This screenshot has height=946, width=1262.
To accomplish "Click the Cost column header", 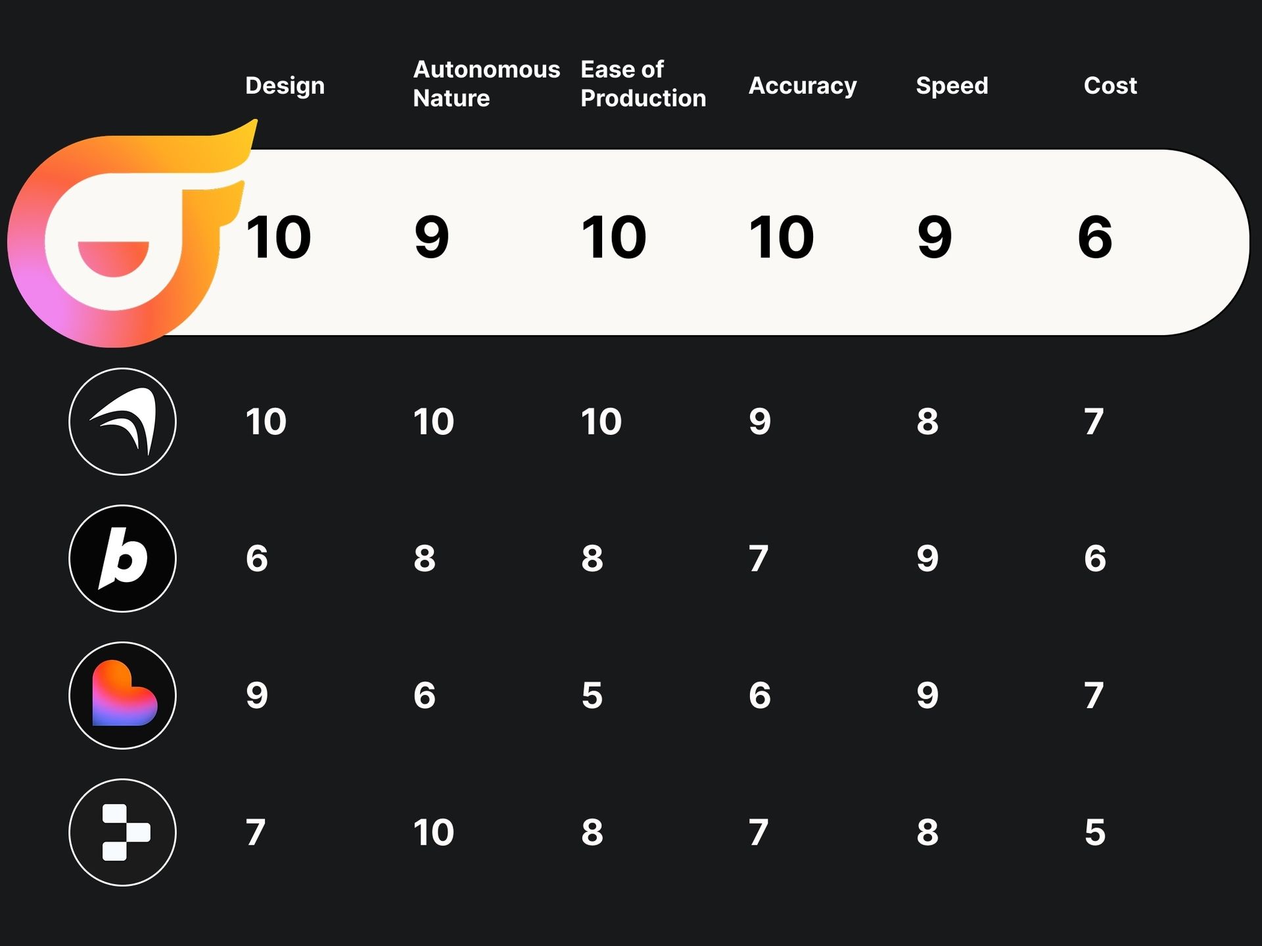I will coord(1110,85).
